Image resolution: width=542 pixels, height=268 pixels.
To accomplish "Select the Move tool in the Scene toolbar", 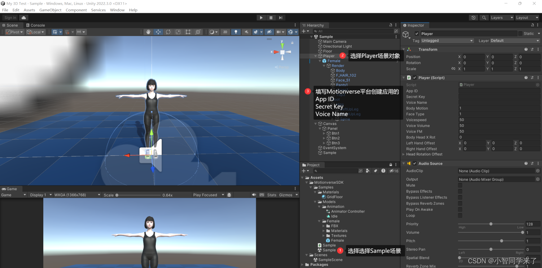I will 158,32.
